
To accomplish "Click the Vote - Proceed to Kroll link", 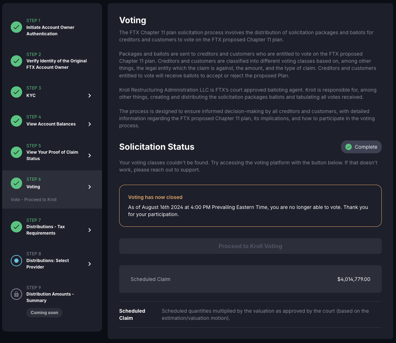I will [x=34, y=200].
